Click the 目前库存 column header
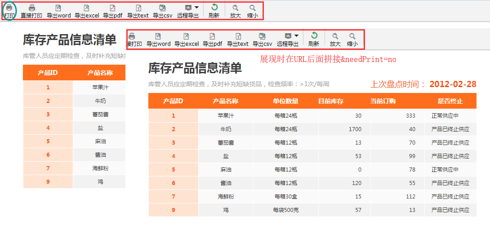This screenshot has width=490, height=238. pos(330,101)
